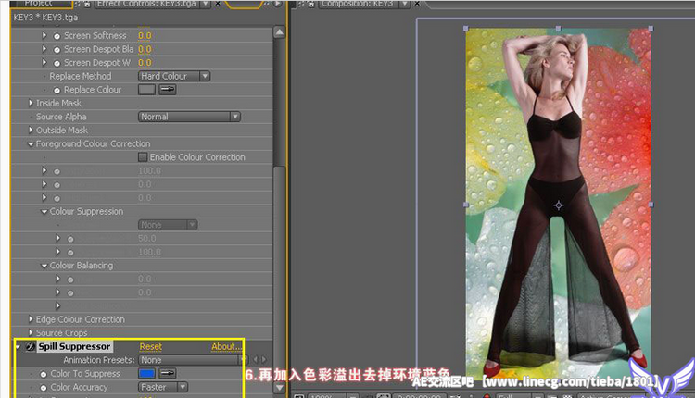Open the Composition KEY3 tab dropdown arrow
695x398 pixels.
(404, 4)
